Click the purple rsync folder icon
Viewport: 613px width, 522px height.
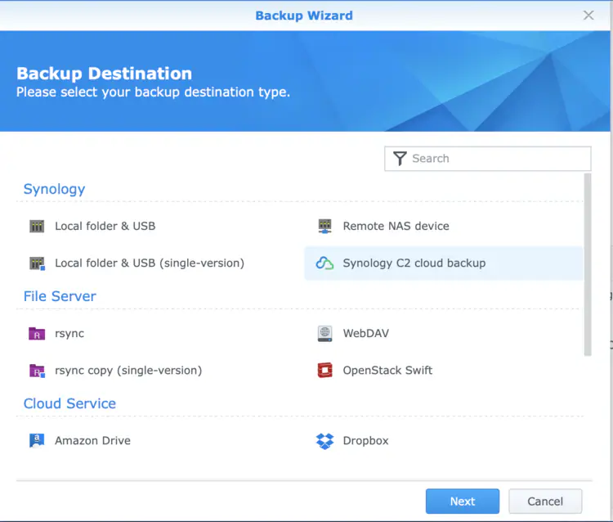click(37, 334)
